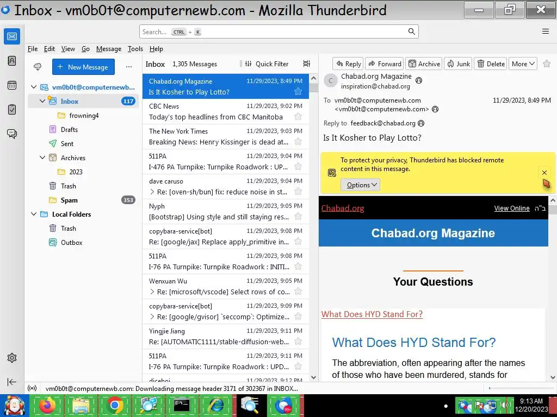The width and height of the screenshot is (557, 417).
Task: Open Thunderbird settings gear icon
Action: (12, 358)
